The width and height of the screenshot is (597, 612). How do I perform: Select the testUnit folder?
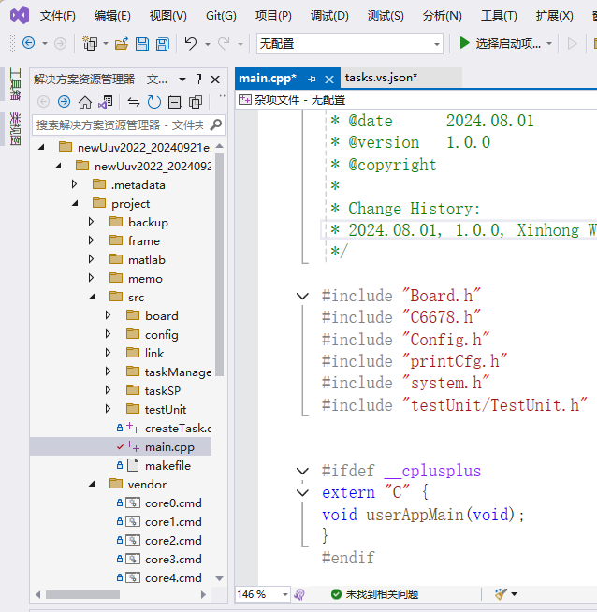(x=166, y=410)
